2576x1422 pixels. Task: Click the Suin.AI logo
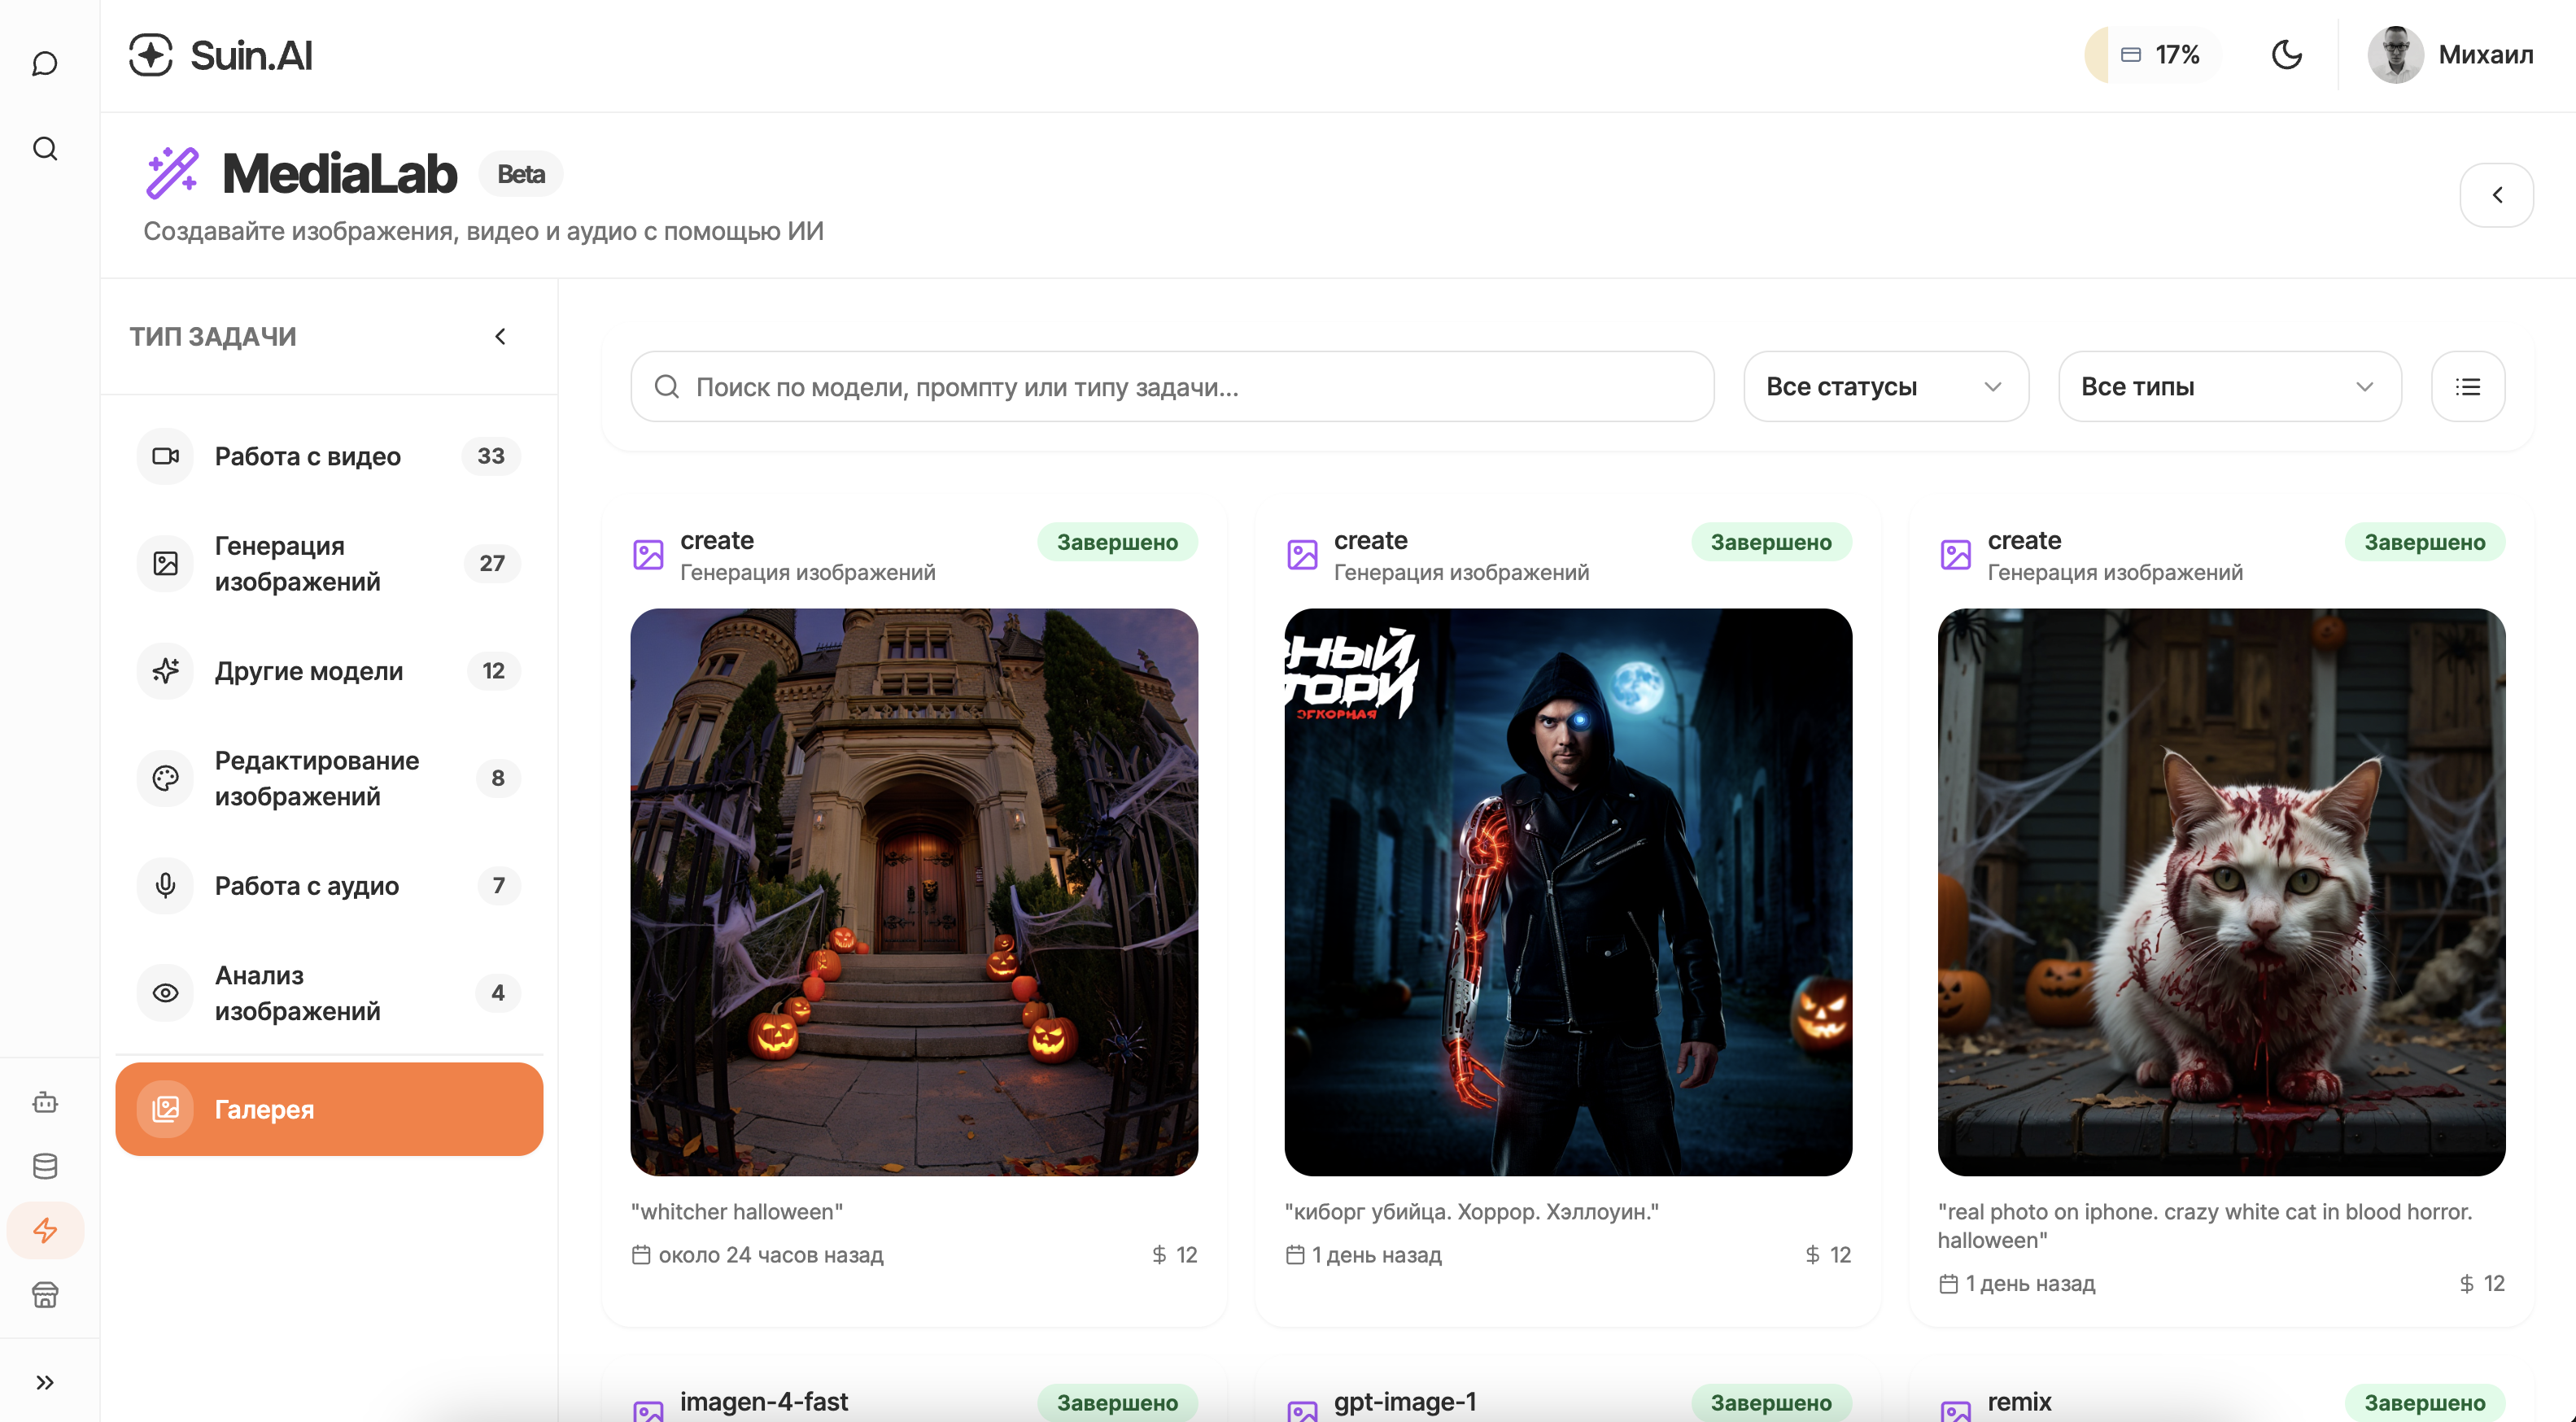tap(221, 56)
